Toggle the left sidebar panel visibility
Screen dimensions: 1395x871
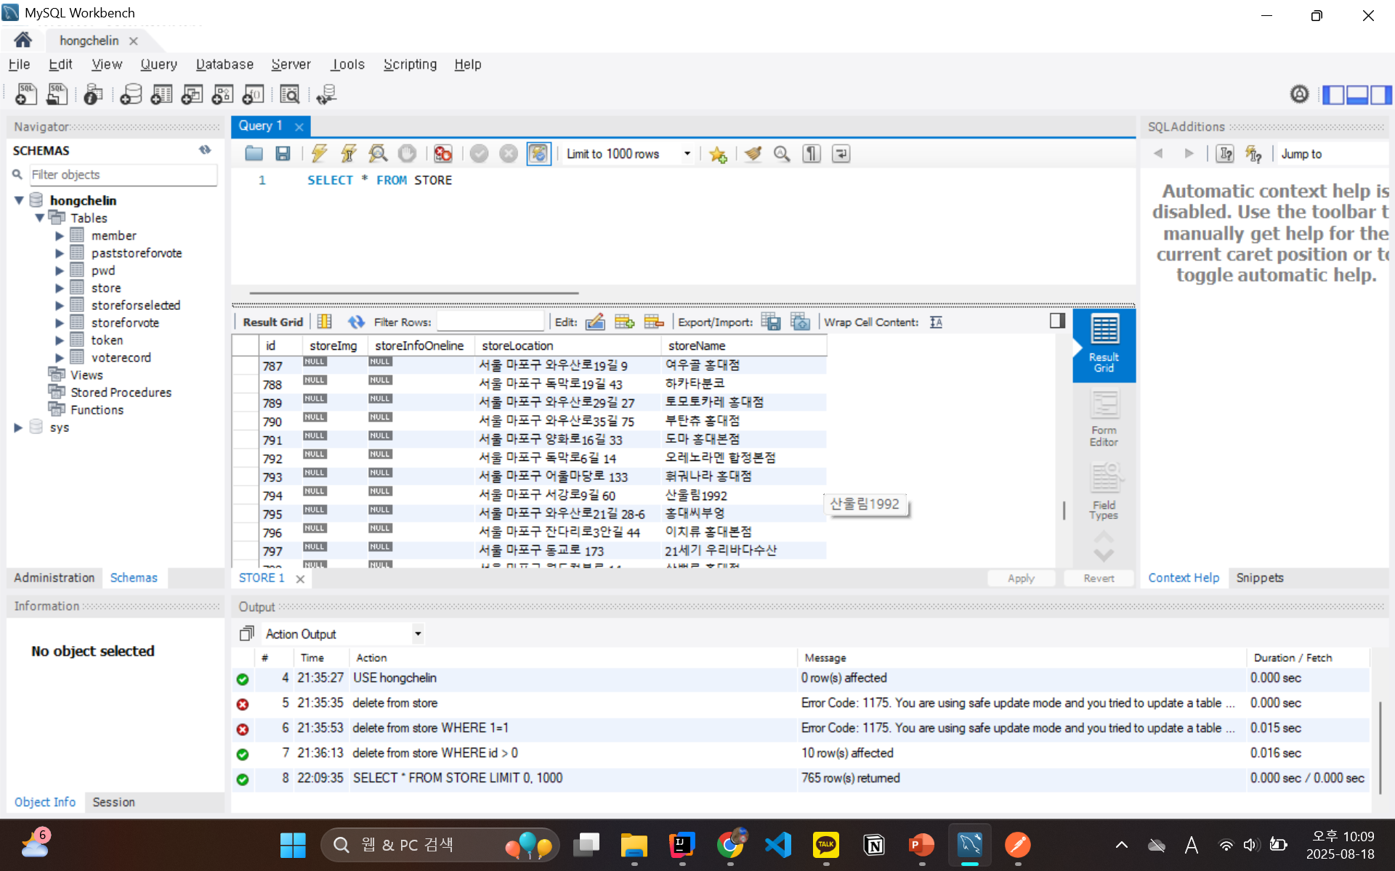(1333, 94)
